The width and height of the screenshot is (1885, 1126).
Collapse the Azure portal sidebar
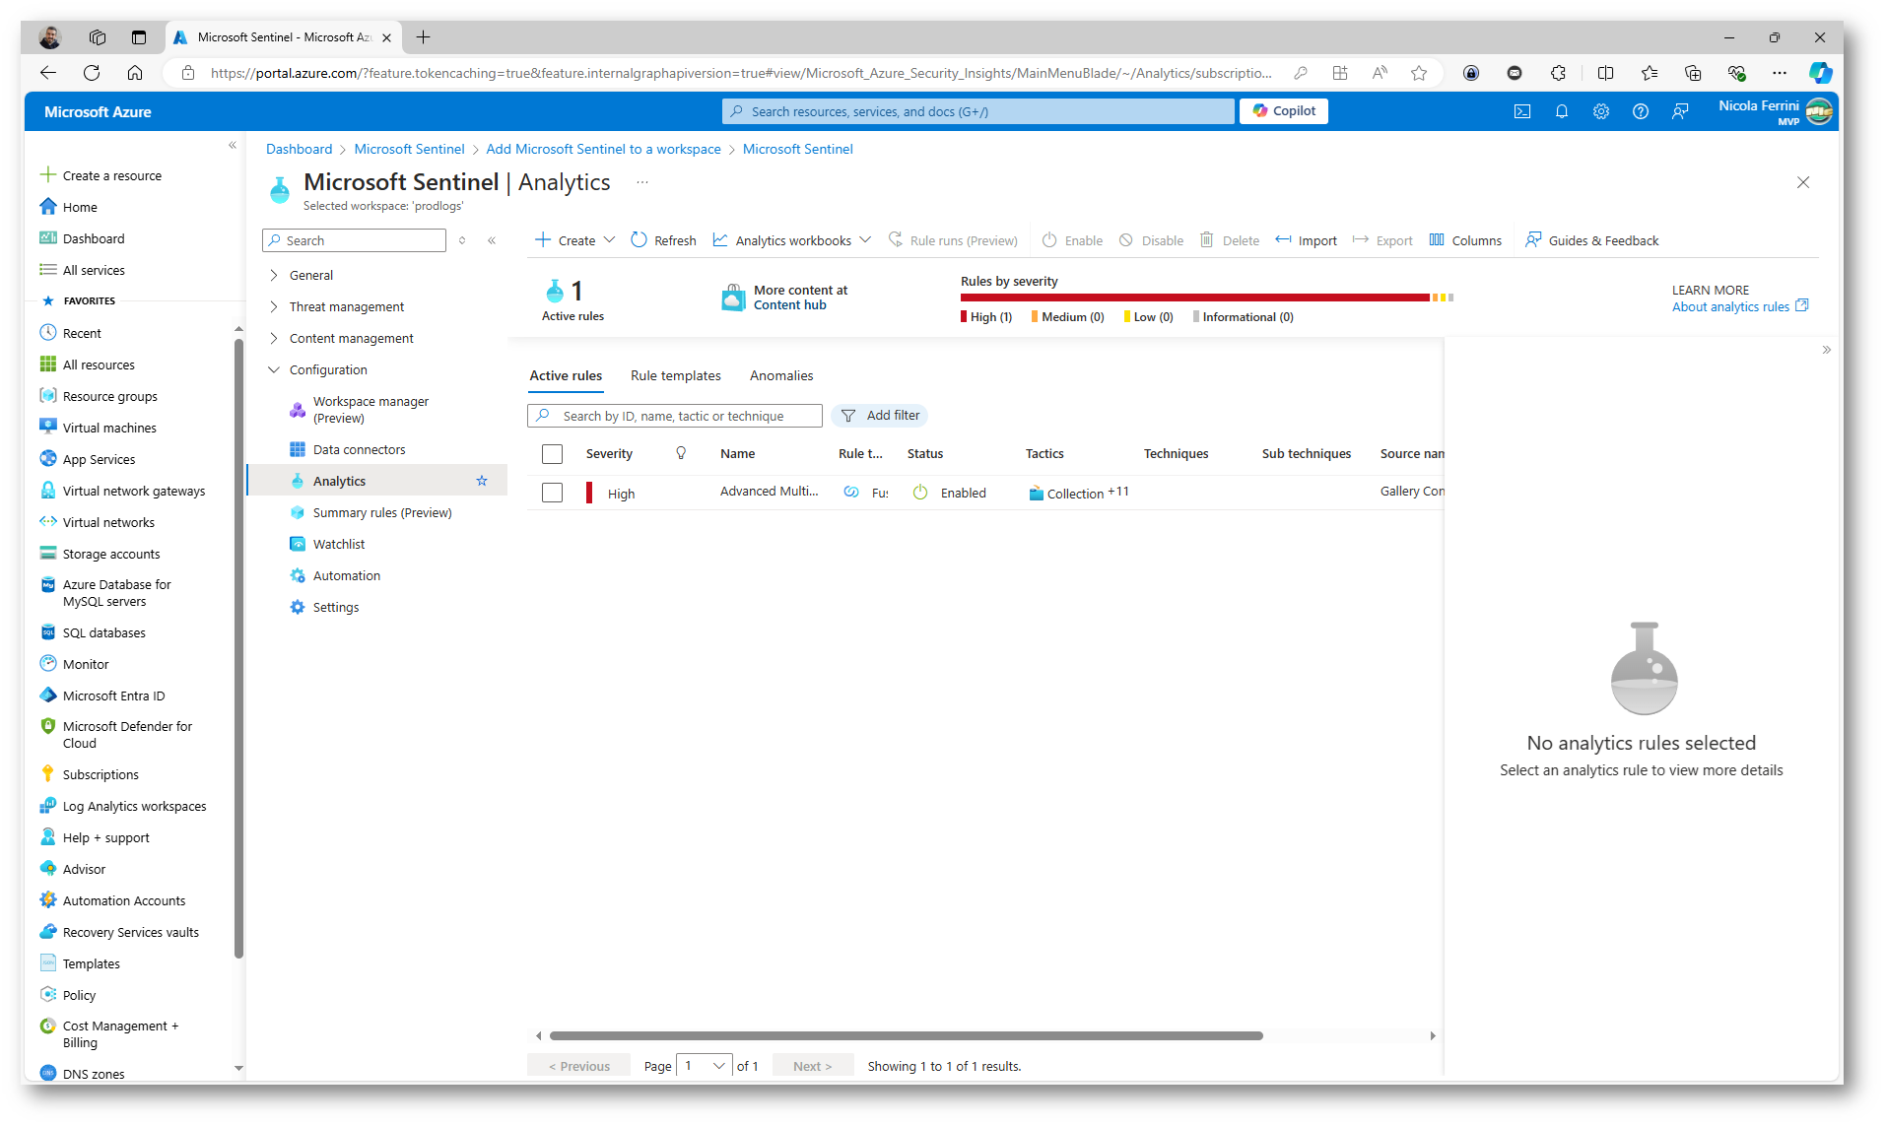tap(233, 145)
